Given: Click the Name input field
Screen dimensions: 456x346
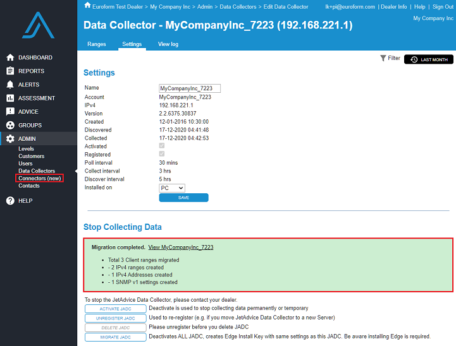Looking at the screenshot, I should point(190,88).
